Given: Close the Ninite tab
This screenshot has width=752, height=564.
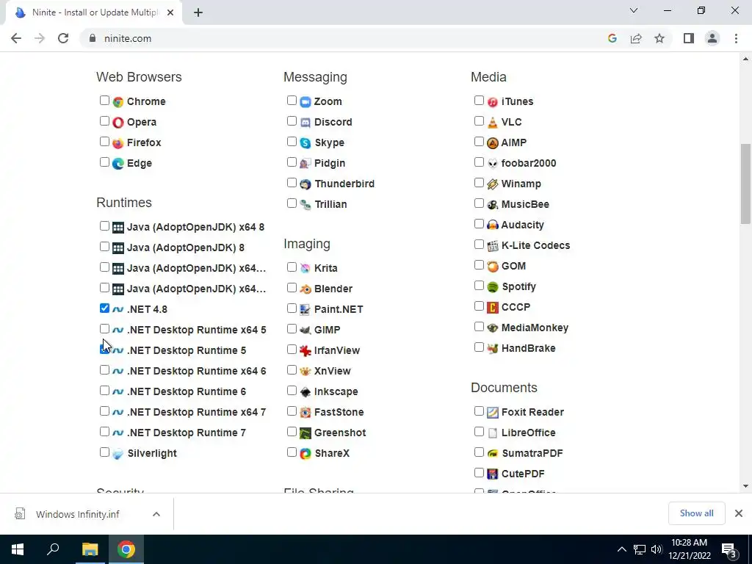Looking at the screenshot, I should pos(170,12).
